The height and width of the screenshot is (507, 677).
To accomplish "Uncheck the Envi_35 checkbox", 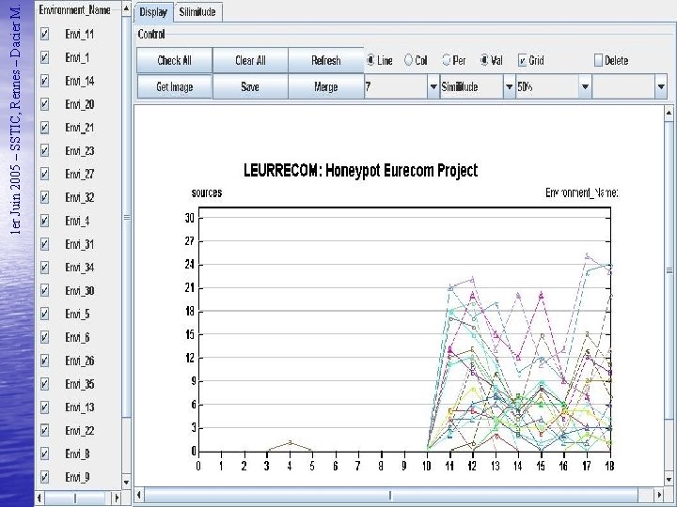I will (x=44, y=384).
